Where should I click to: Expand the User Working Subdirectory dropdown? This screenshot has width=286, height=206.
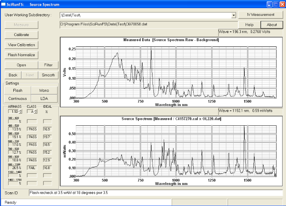[234, 15]
